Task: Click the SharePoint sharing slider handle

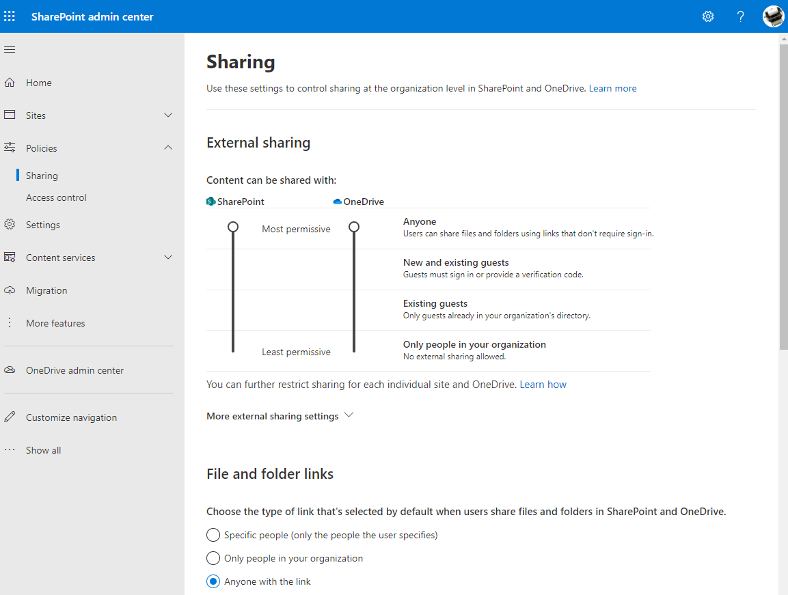Action: [x=232, y=227]
